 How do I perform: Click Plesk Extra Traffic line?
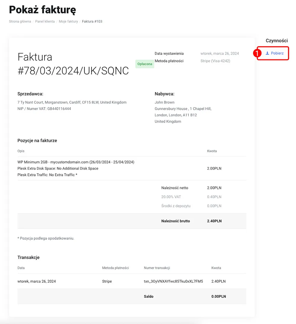[x=47, y=175]
